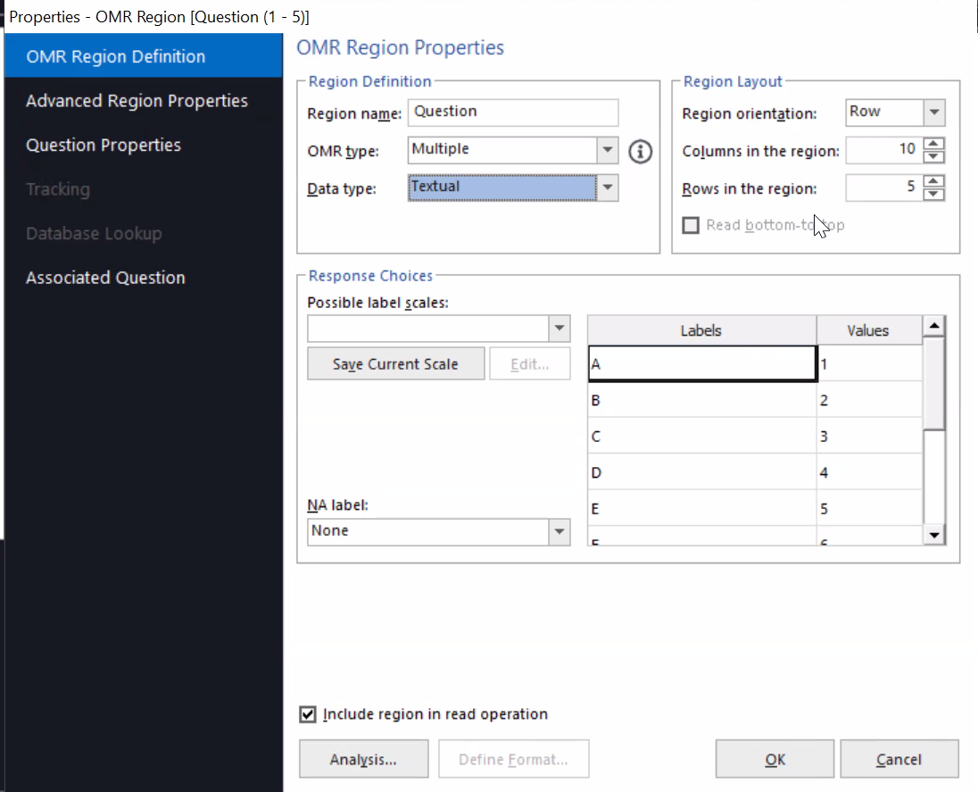Toggle the Read bottom-to-top checkbox
The width and height of the screenshot is (978, 792).
(x=690, y=225)
